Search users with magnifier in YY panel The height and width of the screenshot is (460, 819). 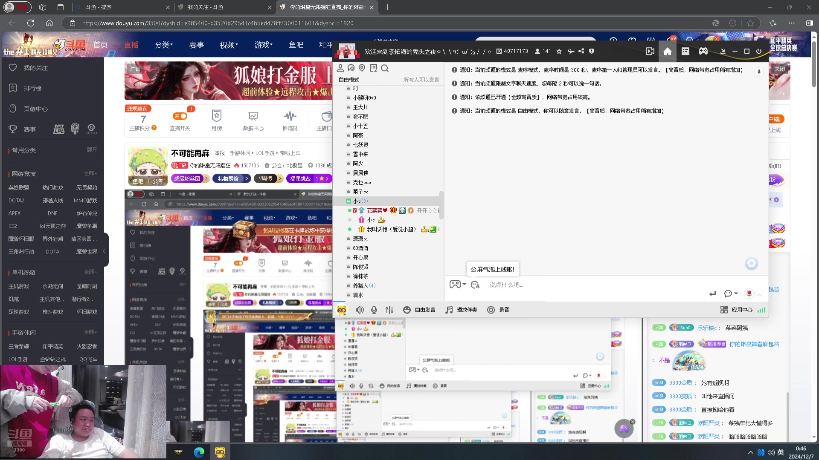(x=385, y=68)
